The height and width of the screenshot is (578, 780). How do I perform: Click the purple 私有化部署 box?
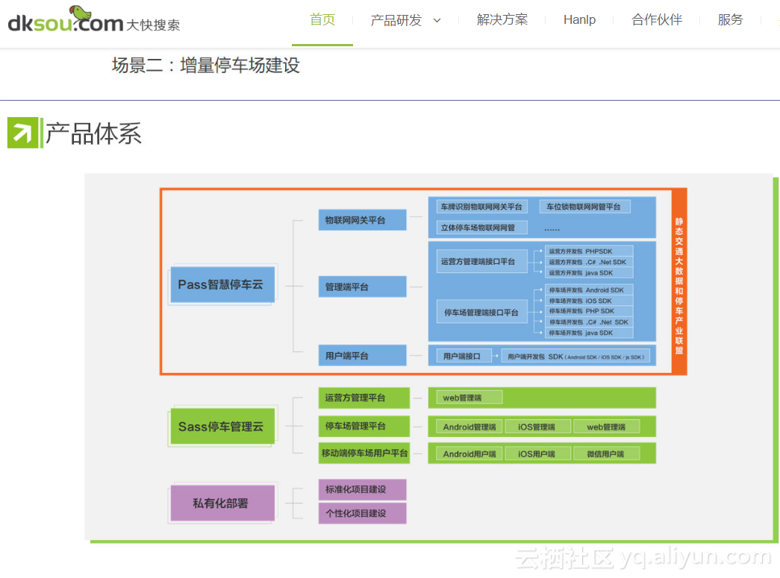[222, 503]
